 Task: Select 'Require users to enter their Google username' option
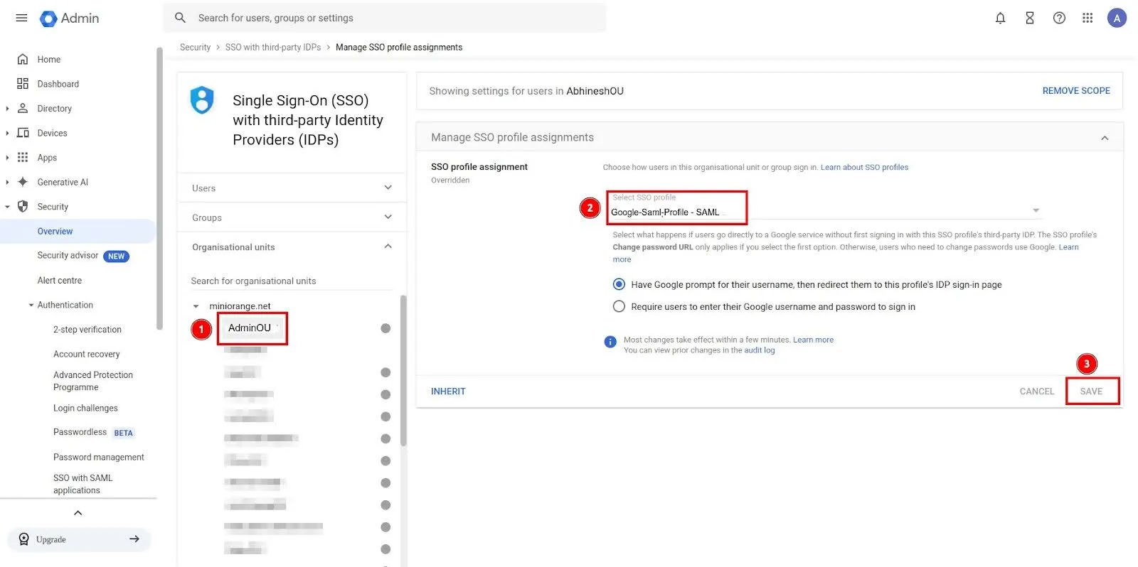click(x=619, y=306)
